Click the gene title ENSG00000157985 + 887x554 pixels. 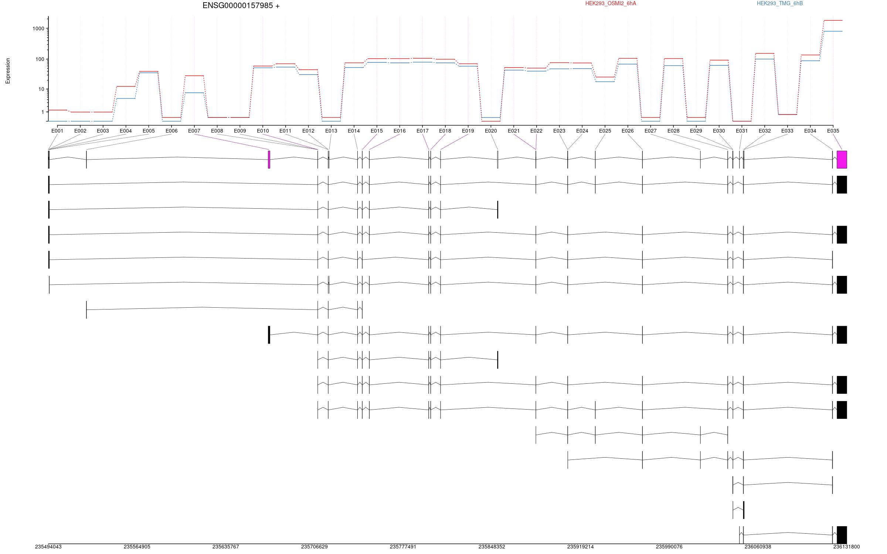[241, 6]
